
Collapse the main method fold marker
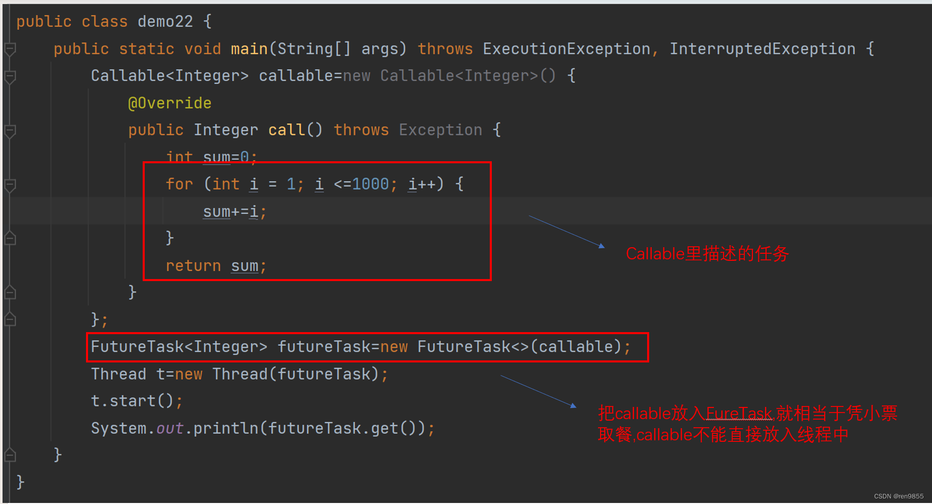pos(10,49)
